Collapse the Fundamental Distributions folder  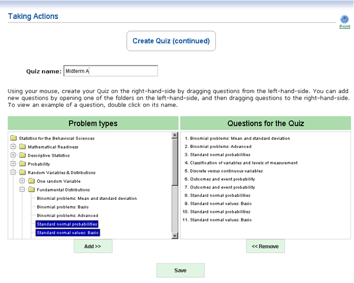point(22,190)
